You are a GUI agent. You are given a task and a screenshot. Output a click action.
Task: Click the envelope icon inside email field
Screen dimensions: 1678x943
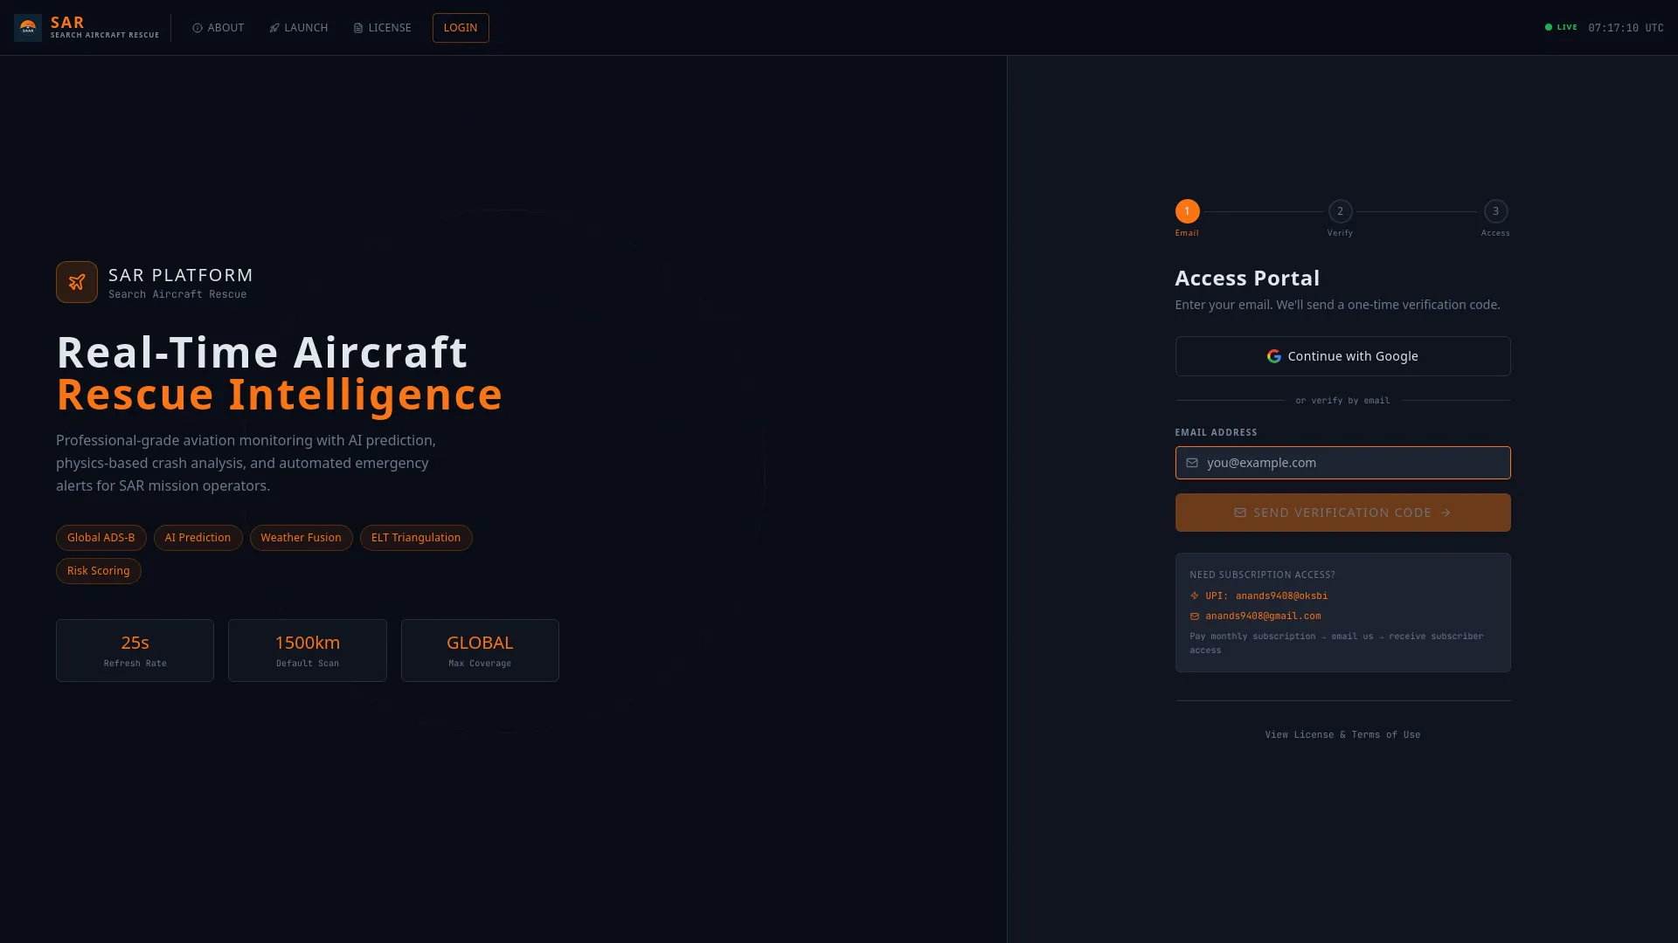pos(1192,463)
